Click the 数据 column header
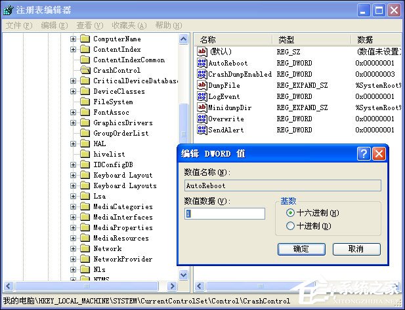The image size is (405, 310). tap(376, 40)
